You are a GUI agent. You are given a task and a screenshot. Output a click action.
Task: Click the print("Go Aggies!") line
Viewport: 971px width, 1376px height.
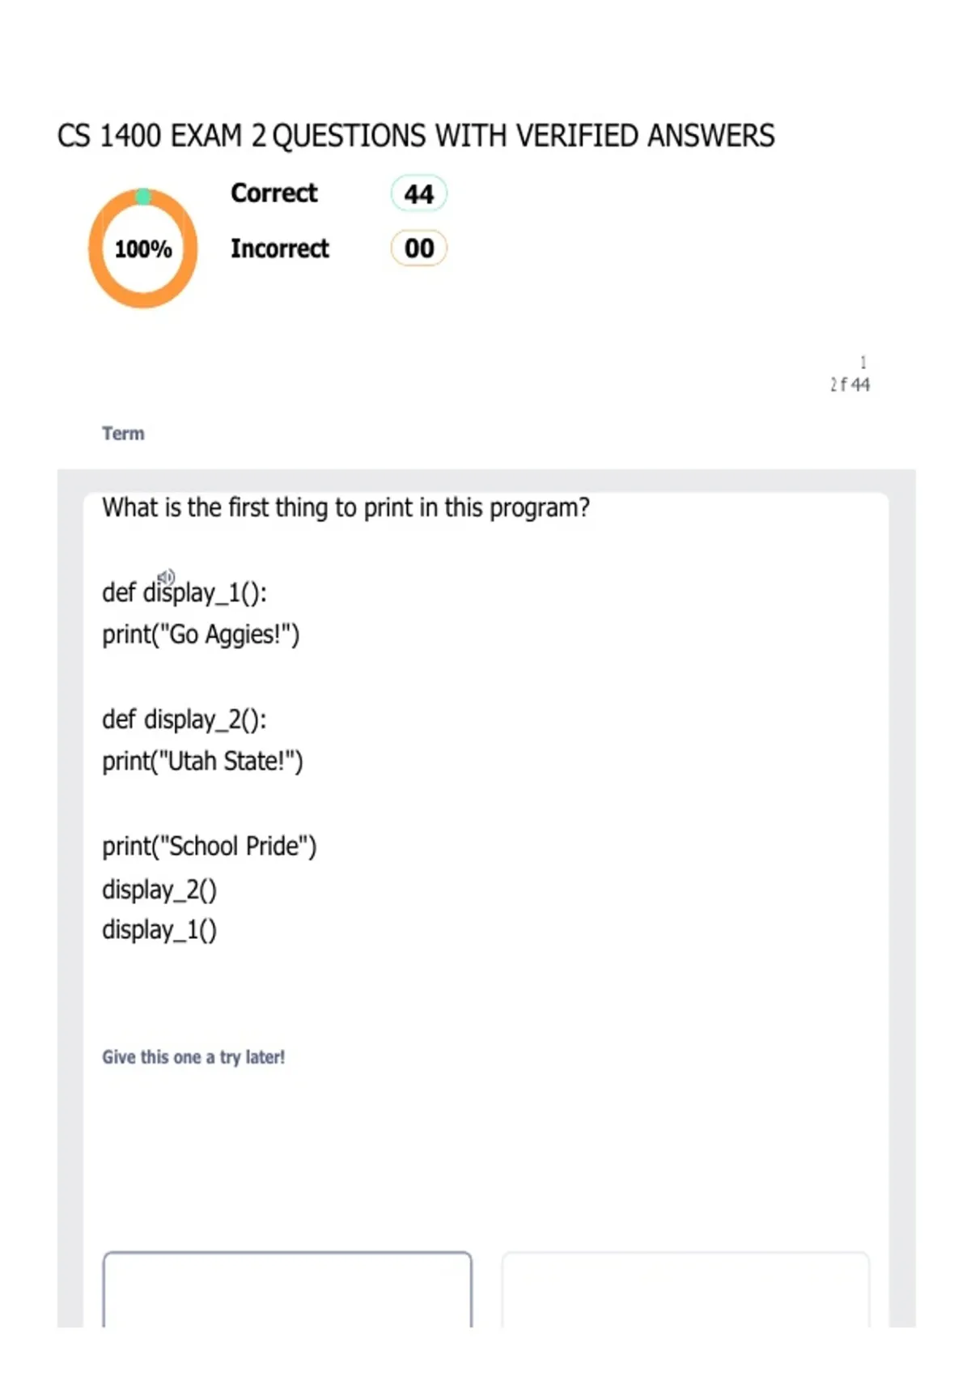[201, 635]
